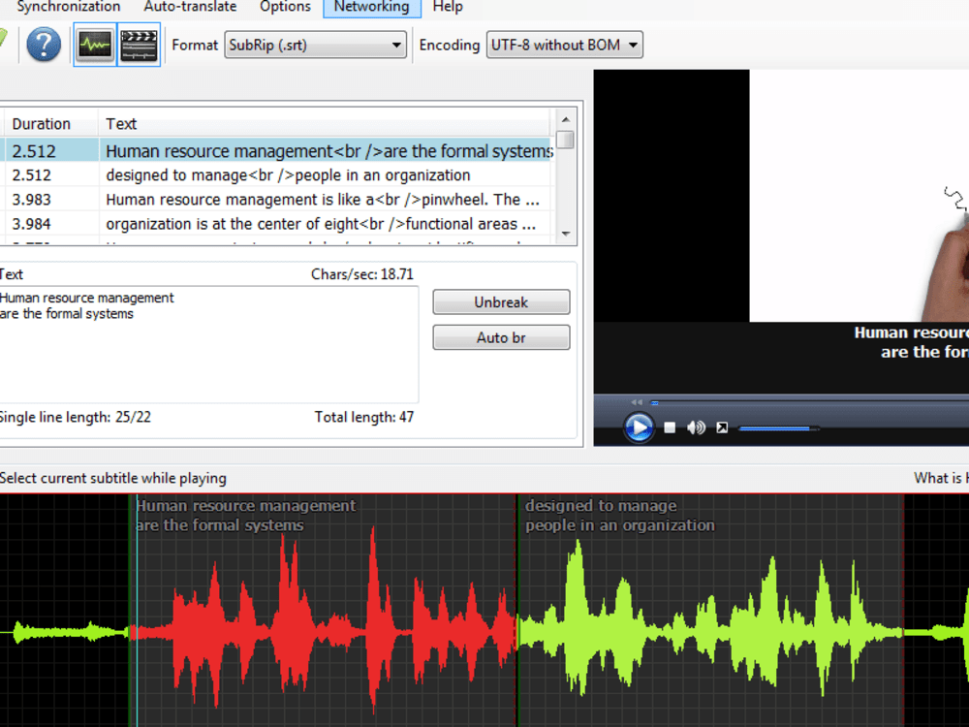Toggle the video clapperboard icon
Image resolution: width=969 pixels, height=727 pixels.
tap(139, 45)
